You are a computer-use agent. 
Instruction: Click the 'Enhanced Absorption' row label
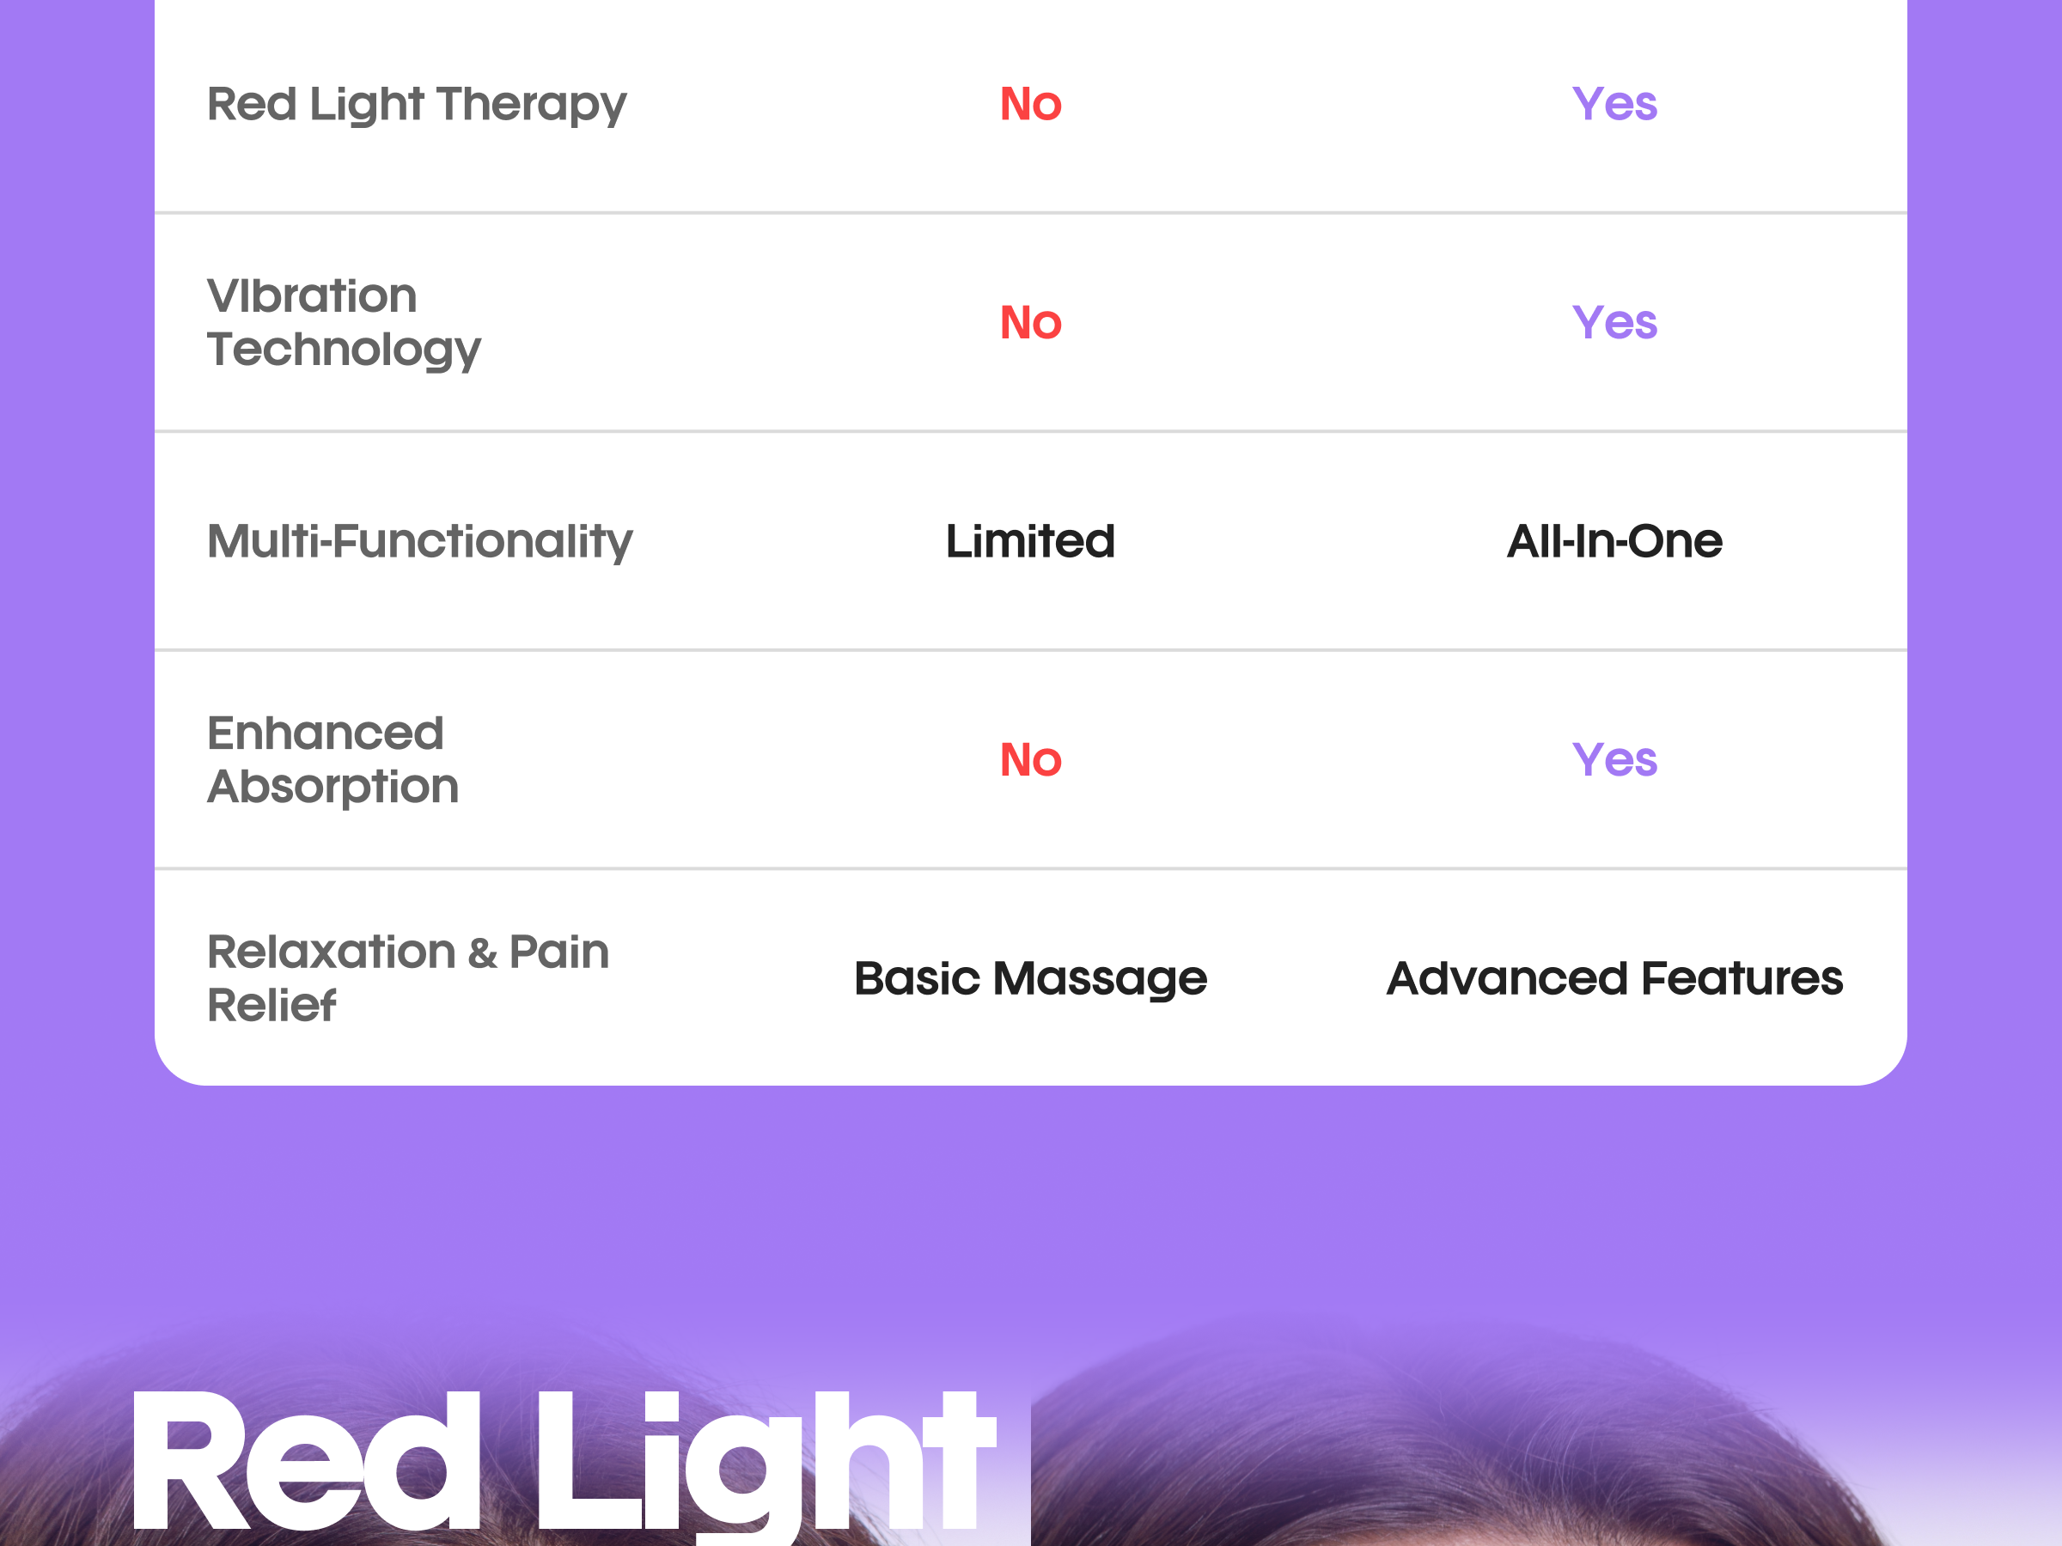coord(332,759)
